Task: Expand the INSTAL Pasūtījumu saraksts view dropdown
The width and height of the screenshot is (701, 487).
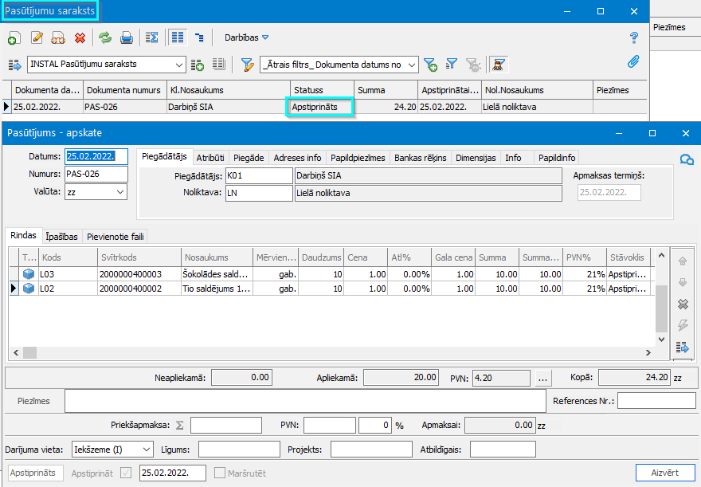Action: (x=178, y=65)
